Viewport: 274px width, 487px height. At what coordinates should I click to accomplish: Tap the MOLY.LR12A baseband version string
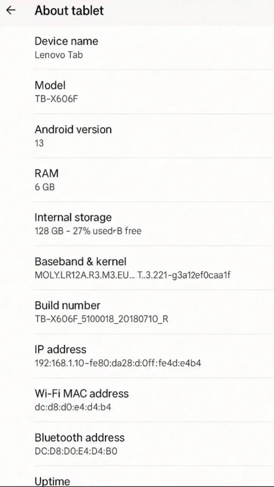tap(132, 275)
